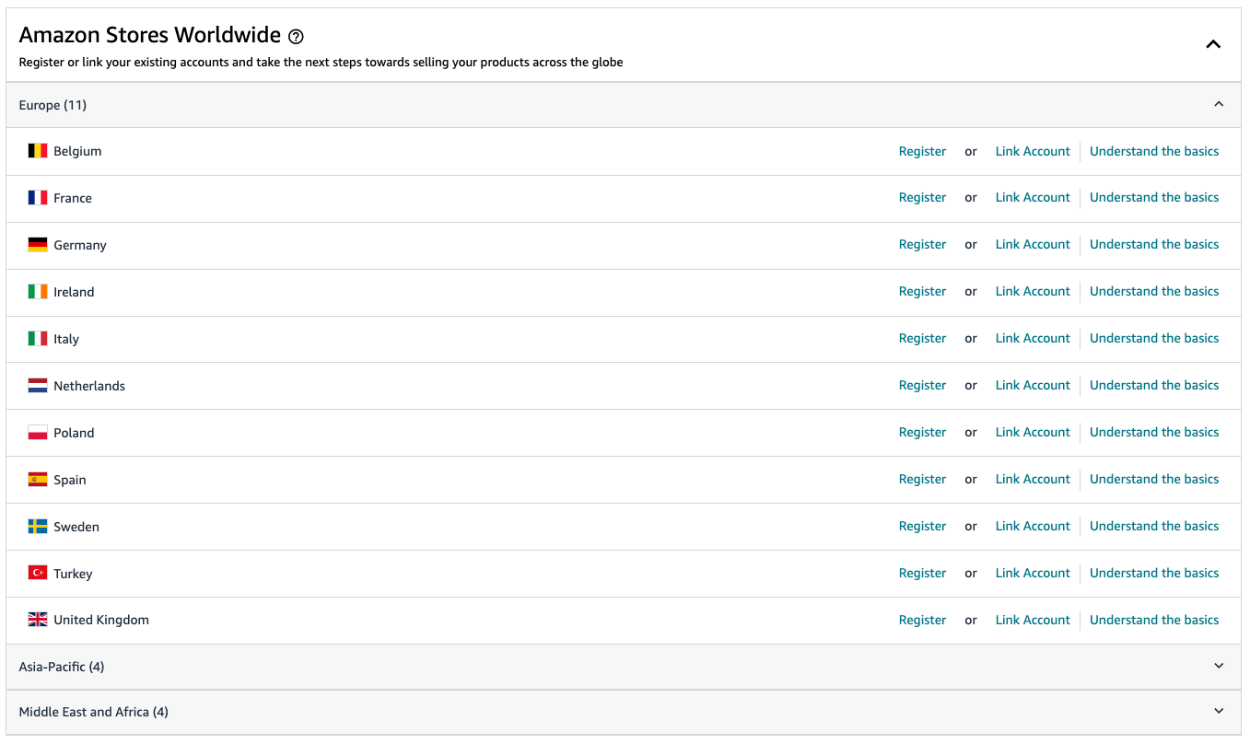Viewport: 1250px width, 744px height.
Task: Open Understand the basics for Spain
Action: (1154, 479)
